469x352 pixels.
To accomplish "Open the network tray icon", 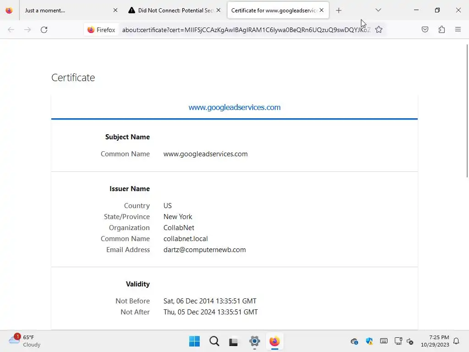I will click(x=398, y=341).
